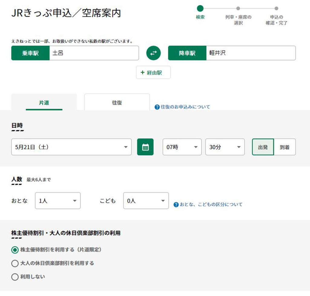Click 最大6人まで note text

[38, 180]
